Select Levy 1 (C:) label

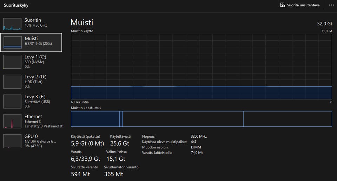pyautogui.click(x=35, y=57)
